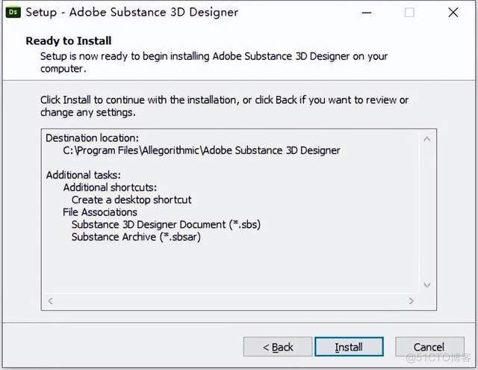The image size is (478, 370).
Task: Click the Install button
Action: click(x=349, y=347)
